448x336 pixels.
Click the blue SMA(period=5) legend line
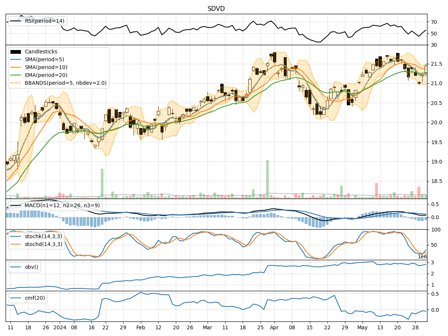click(x=16, y=60)
